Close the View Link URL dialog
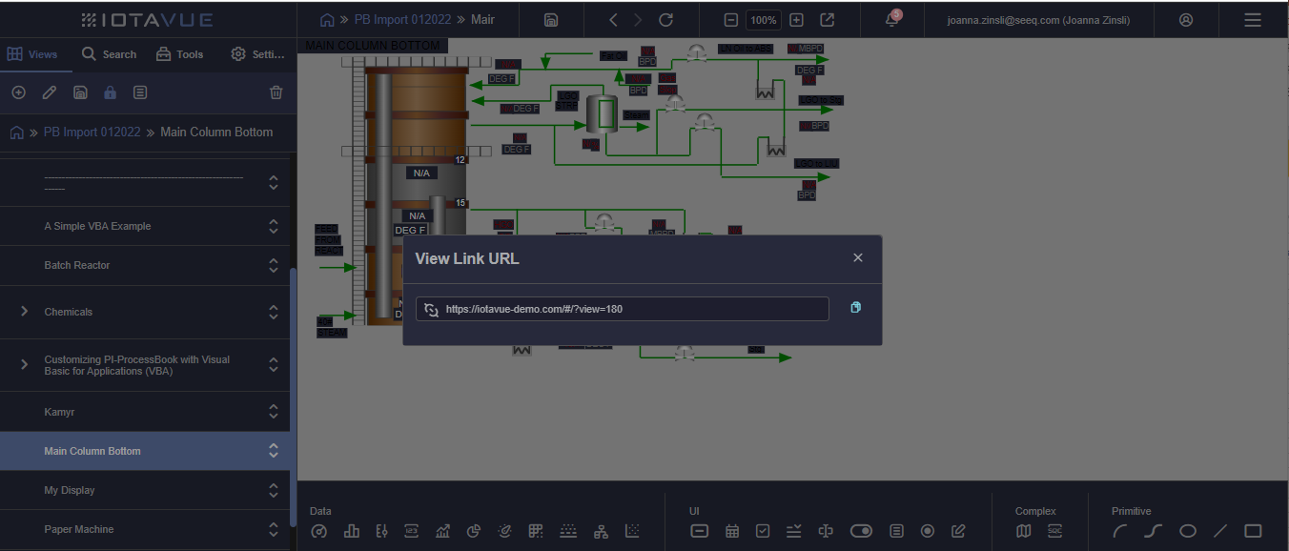The width and height of the screenshot is (1289, 551). click(857, 258)
